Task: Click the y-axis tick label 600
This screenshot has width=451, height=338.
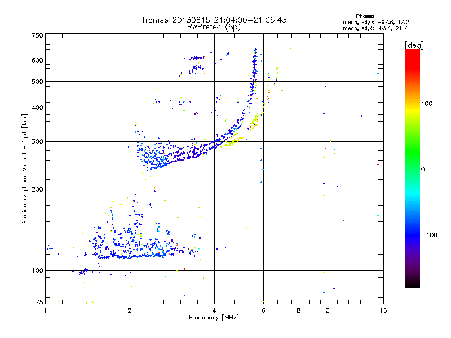Action: pos(37,60)
